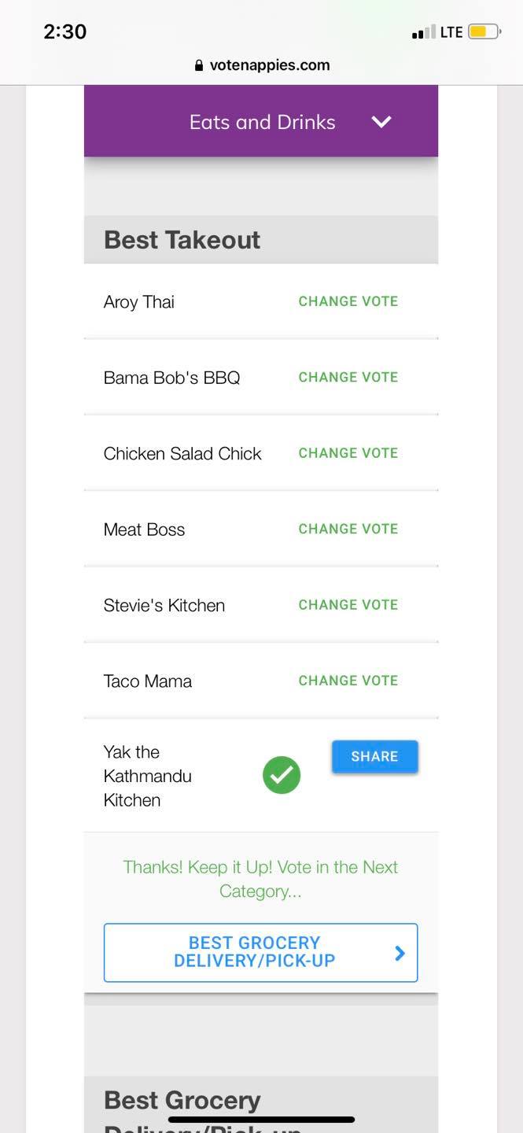Tap the lock icon in address bar

pyautogui.click(x=199, y=66)
